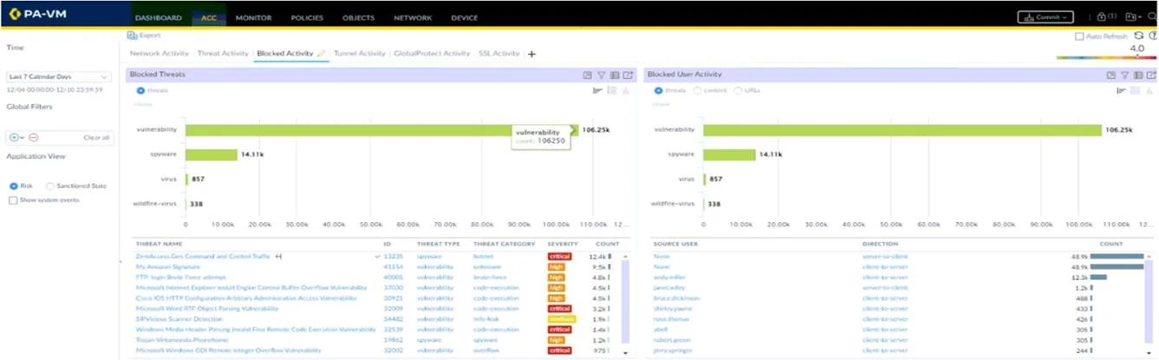Open the search icon in the top bar
The image size is (1159, 360).
[1152, 16]
